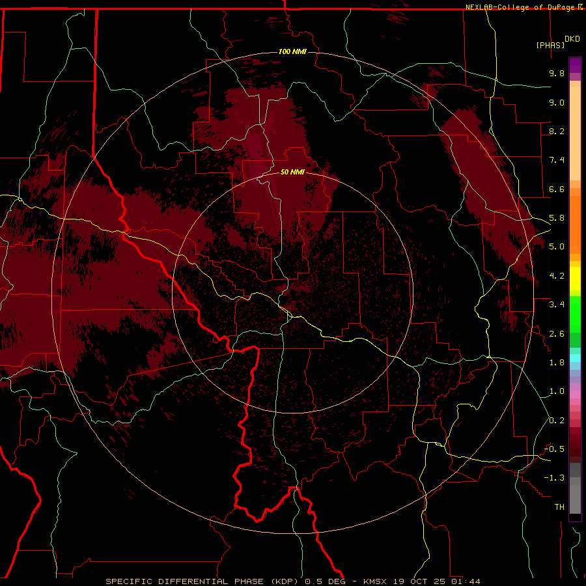586x586 pixels.
Task: Pick the pink segment of the color bar
Action: [575, 395]
